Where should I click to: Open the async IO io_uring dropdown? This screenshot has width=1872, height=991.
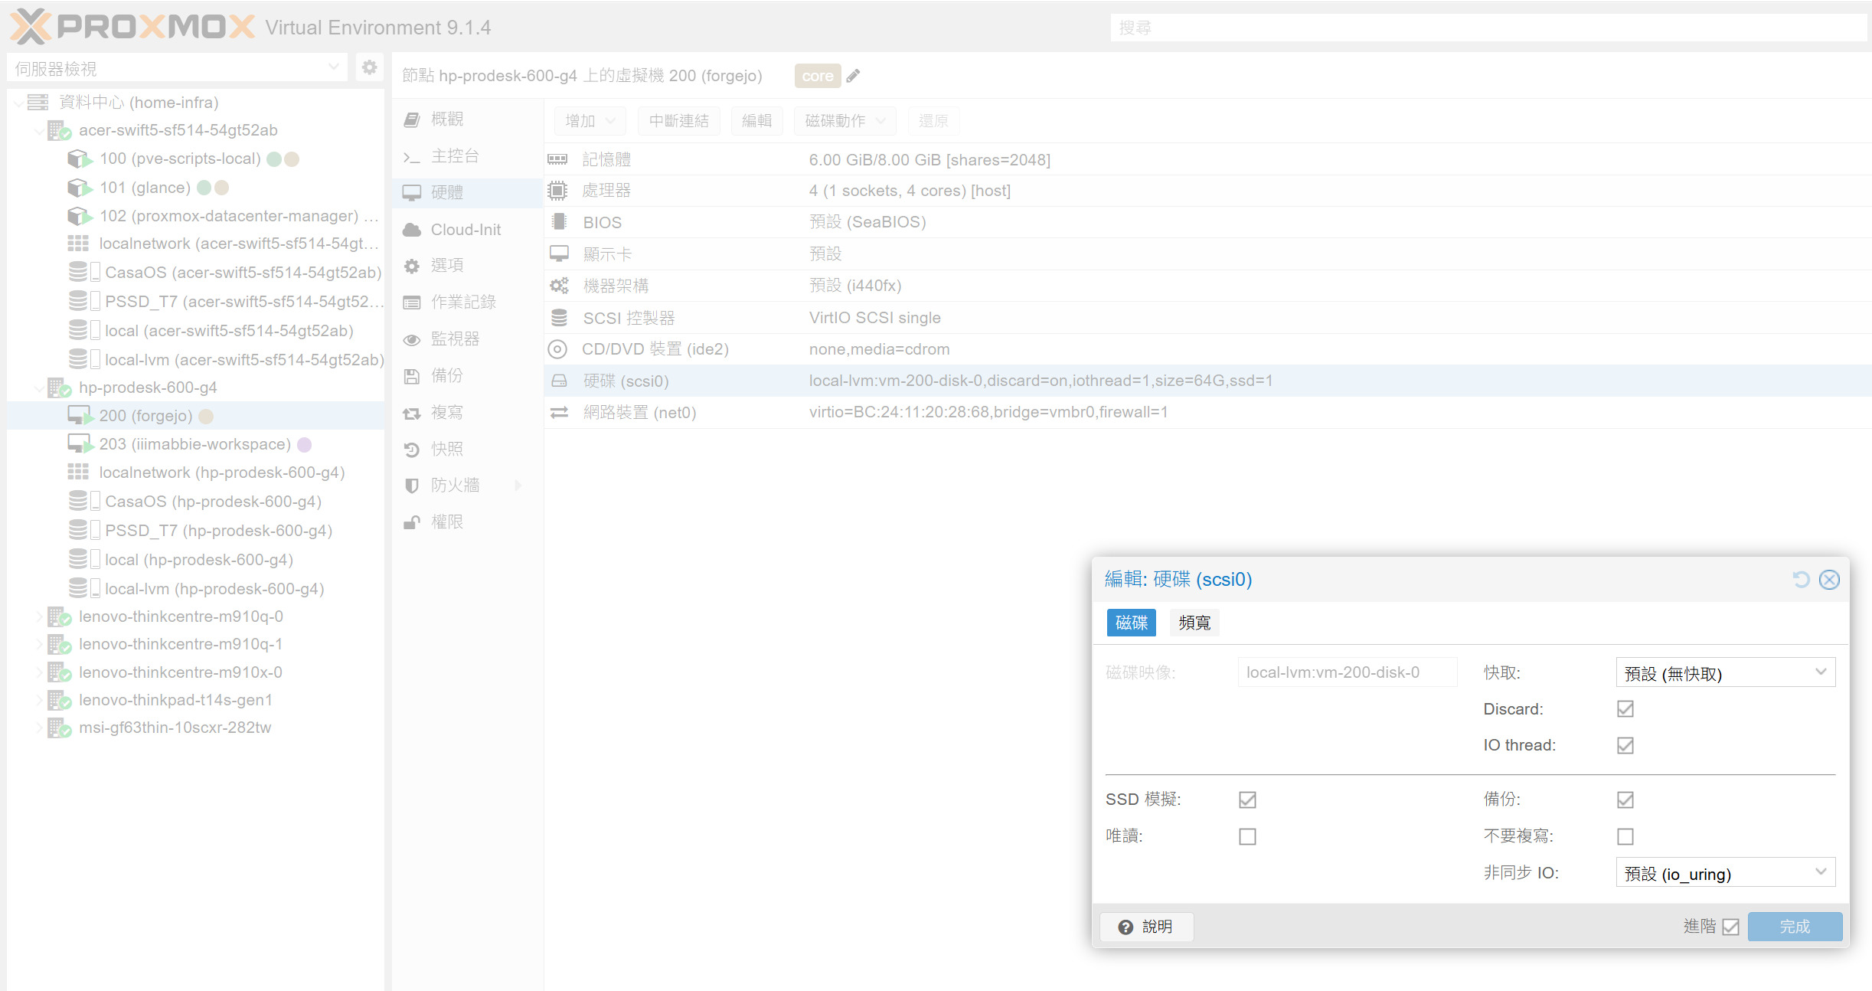point(1725,872)
